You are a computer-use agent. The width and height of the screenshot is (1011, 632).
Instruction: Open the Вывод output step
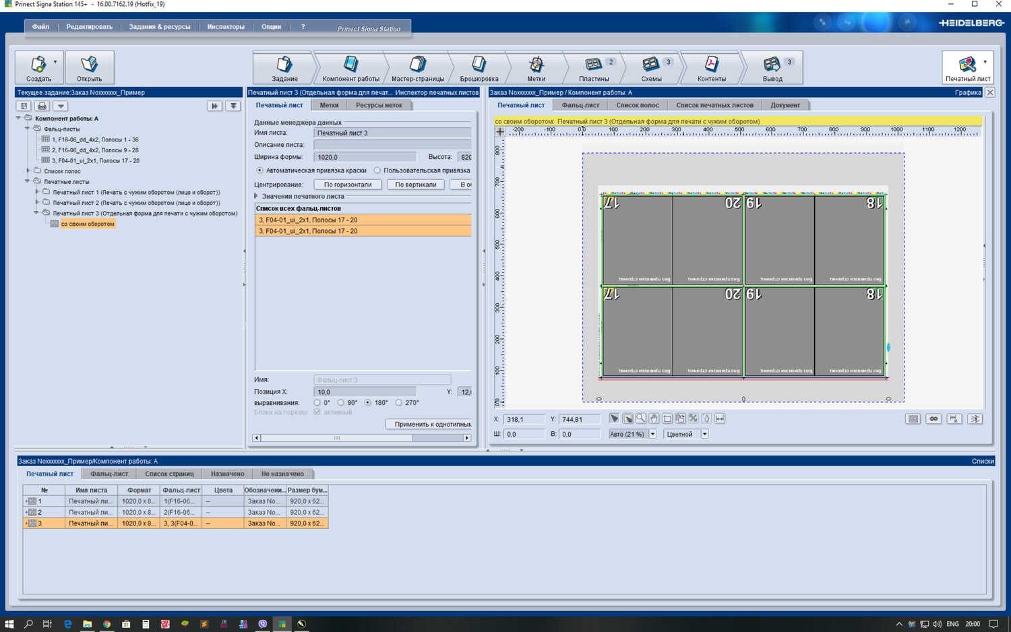[772, 68]
